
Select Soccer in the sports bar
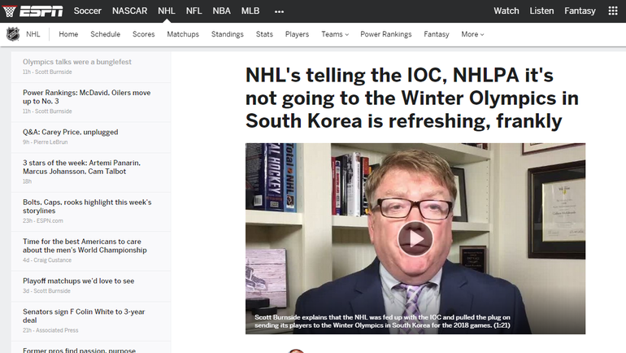coord(88,11)
